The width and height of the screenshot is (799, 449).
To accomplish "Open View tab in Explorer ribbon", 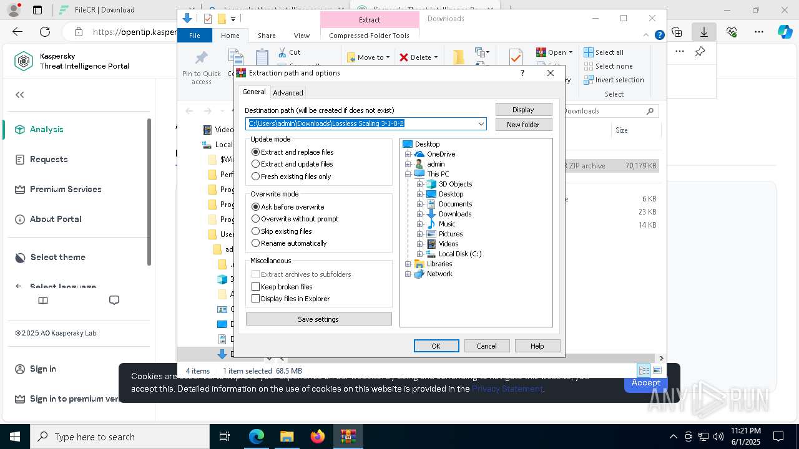I will [x=301, y=36].
